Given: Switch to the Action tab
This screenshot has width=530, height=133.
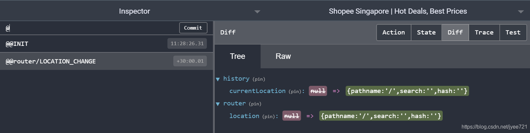Looking at the screenshot, I should click(x=394, y=33).
